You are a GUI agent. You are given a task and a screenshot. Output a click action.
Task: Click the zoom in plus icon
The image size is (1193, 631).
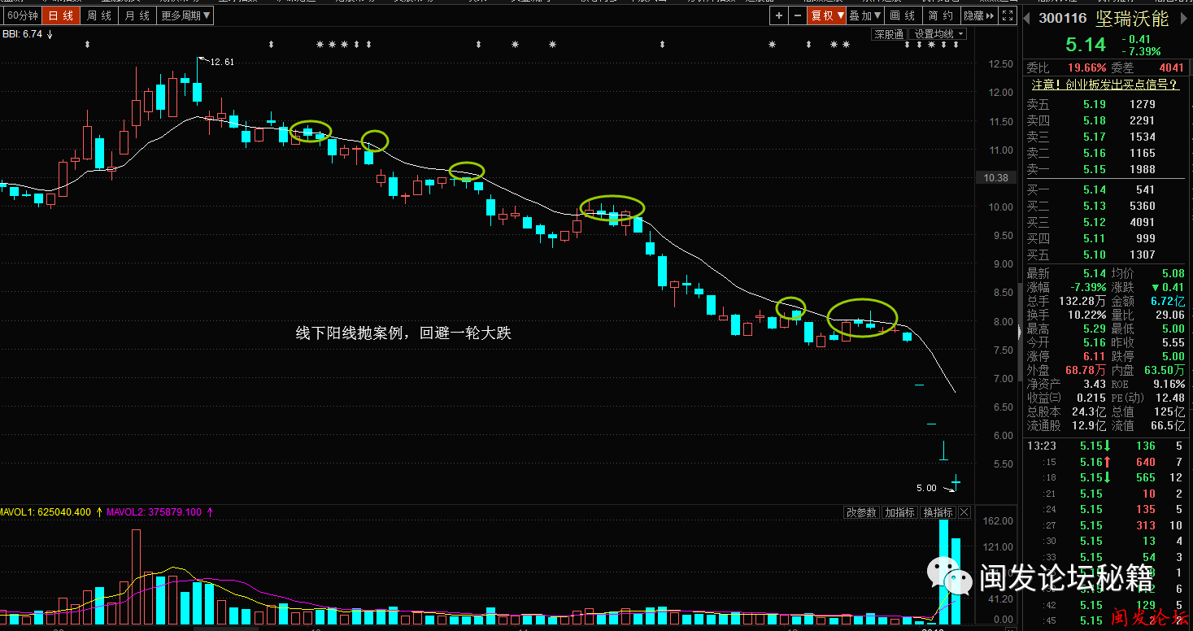[779, 15]
